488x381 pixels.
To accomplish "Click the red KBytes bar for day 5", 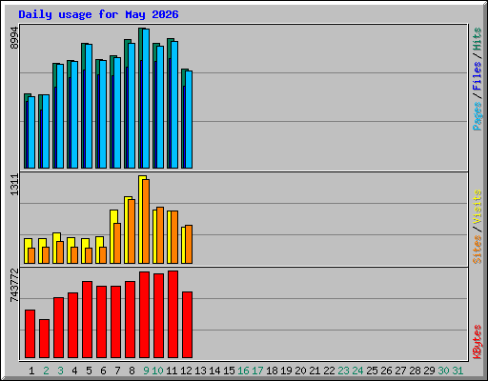I will (87, 319).
